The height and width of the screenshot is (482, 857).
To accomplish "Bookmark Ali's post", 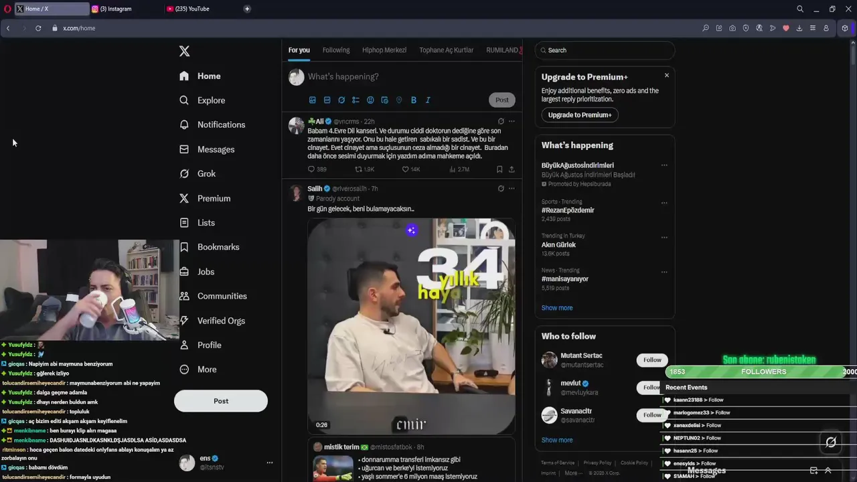I will pyautogui.click(x=499, y=169).
